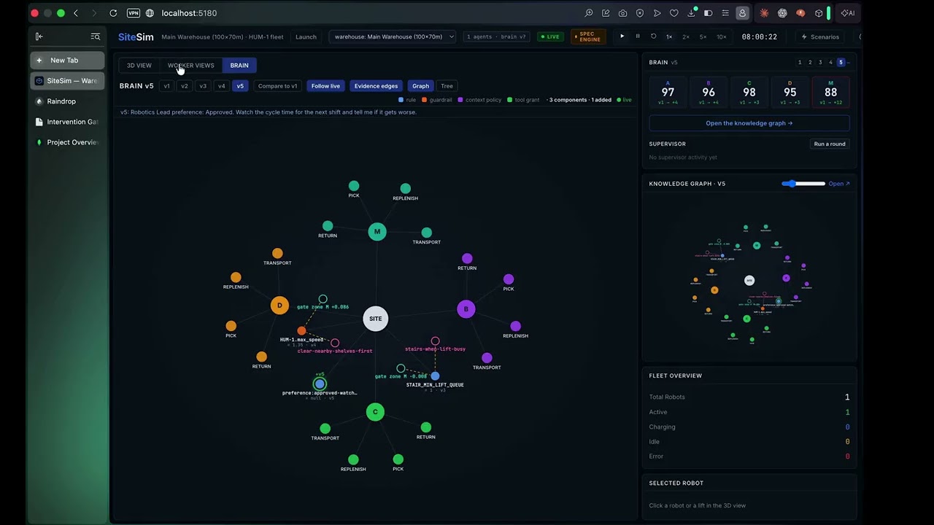Click Open the knowledge graph link
934x525 pixels.
(x=749, y=123)
